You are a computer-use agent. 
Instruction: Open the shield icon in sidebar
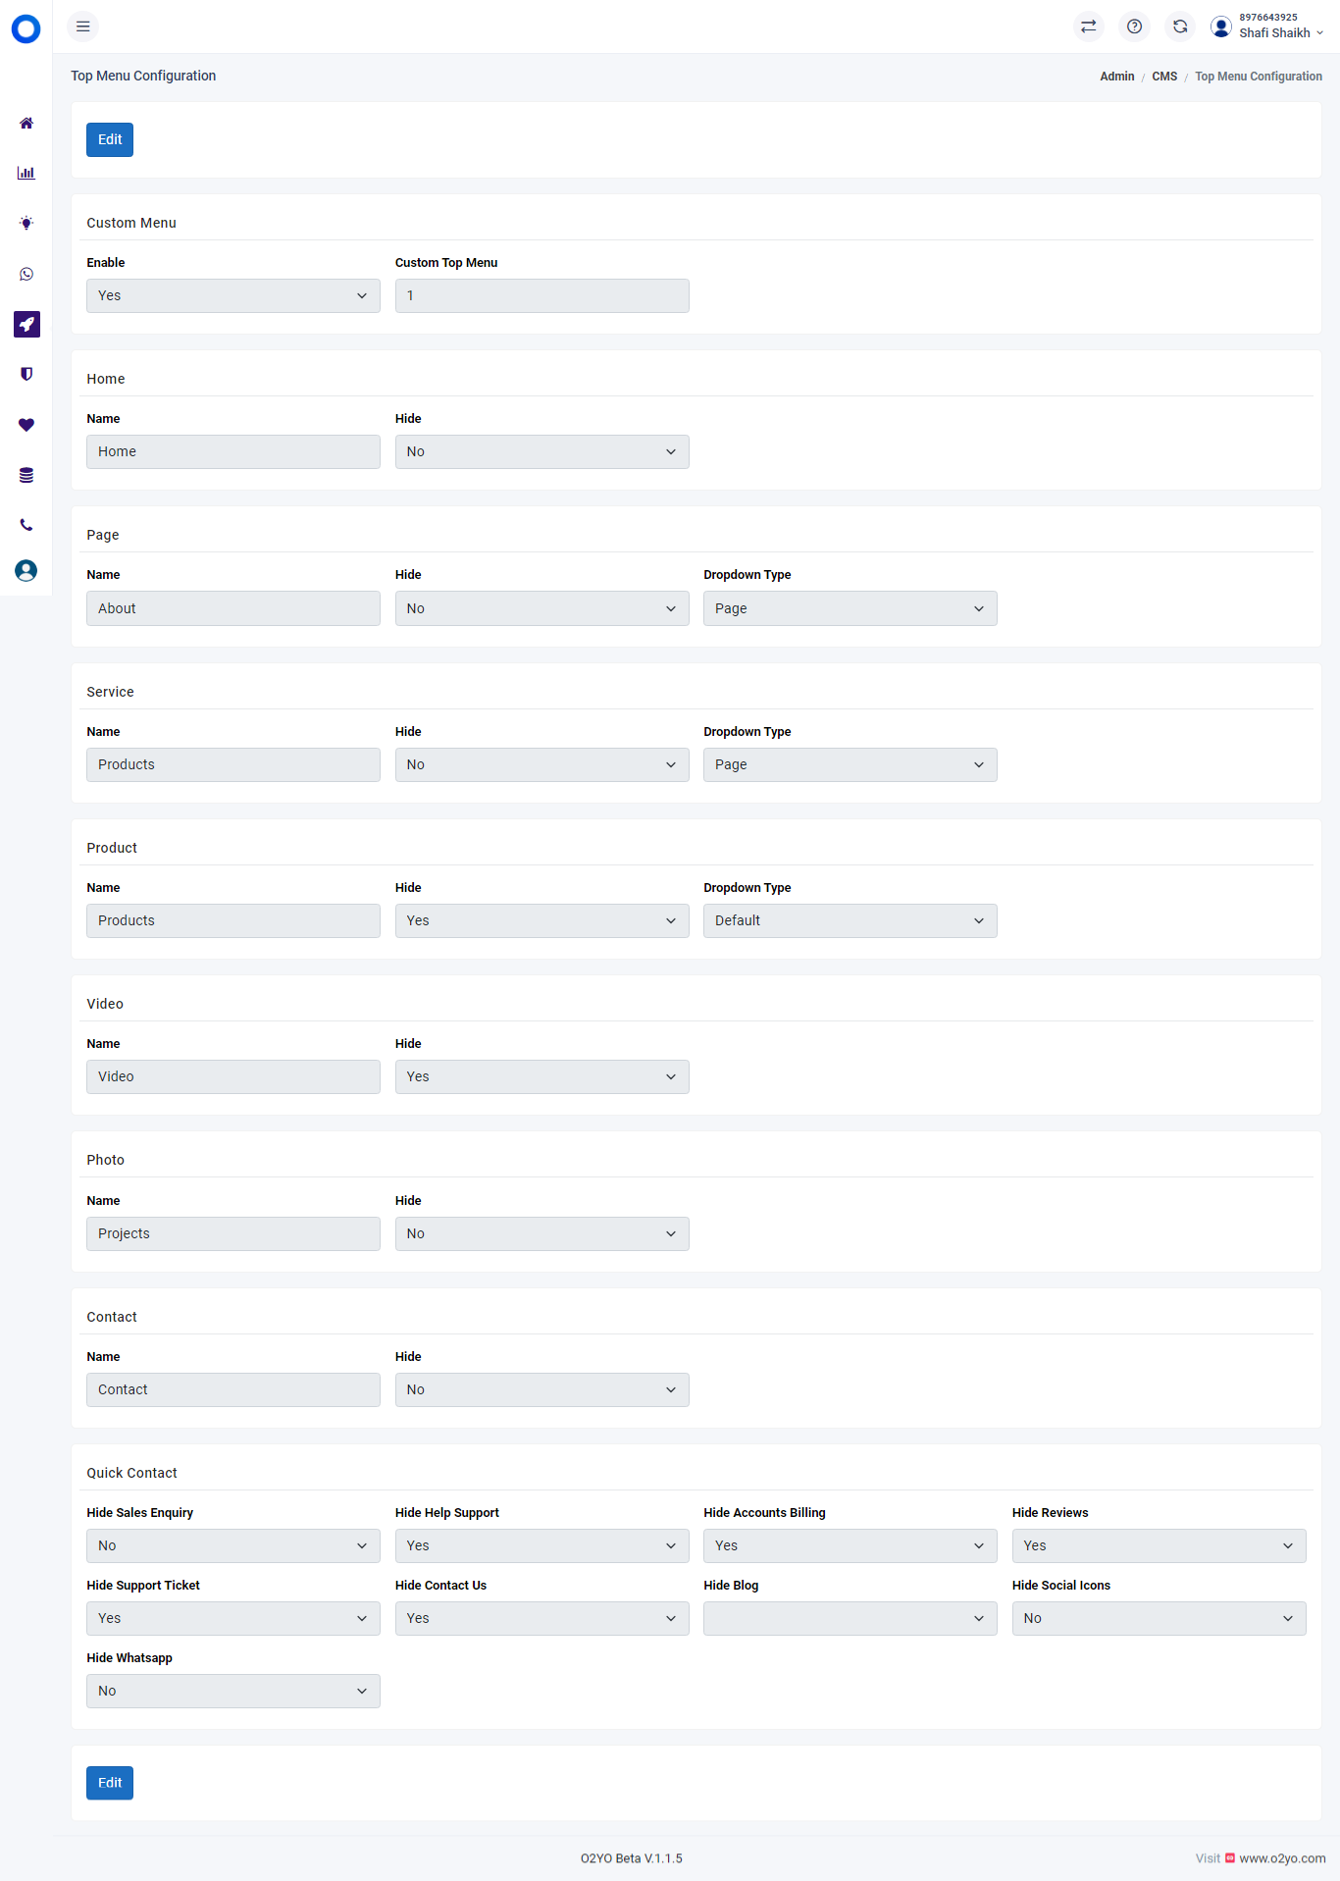coord(26,374)
